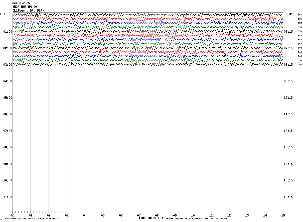Click the DC column header
The height and width of the screenshot is (222, 303).
point(298,14)
